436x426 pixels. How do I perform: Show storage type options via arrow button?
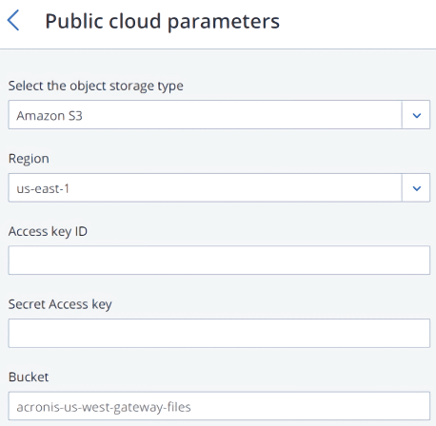[416, 114]
